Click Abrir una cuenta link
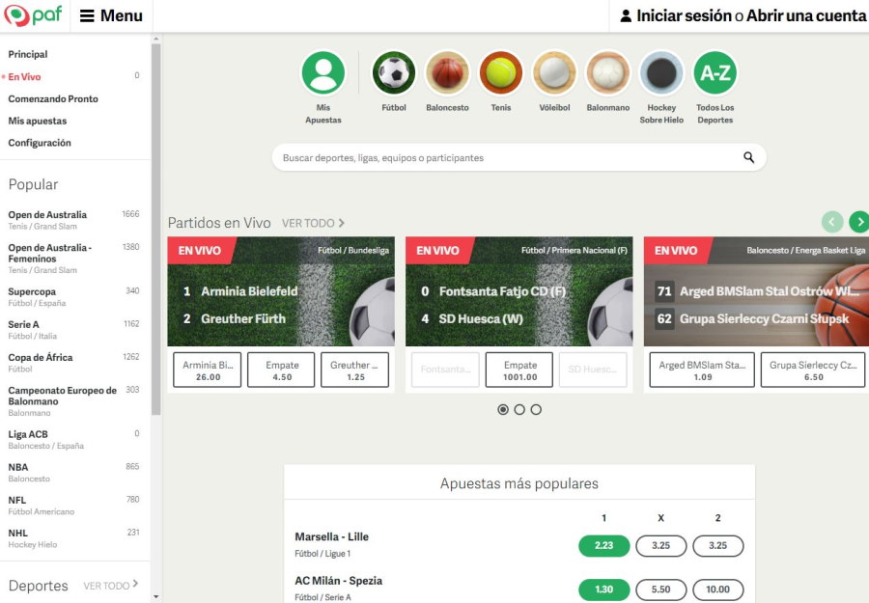The width and height of the screenshot is (869, 603). 806,15
